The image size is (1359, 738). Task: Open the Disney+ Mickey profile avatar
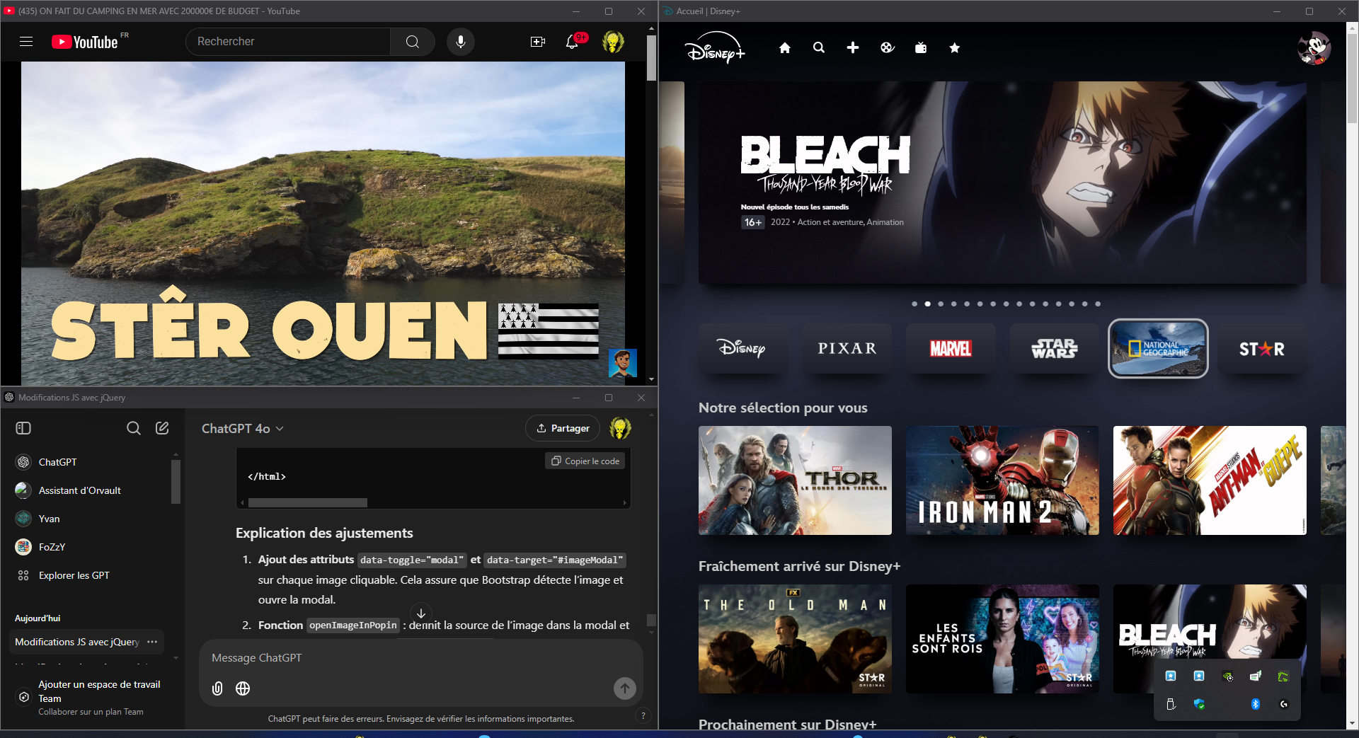point(1314,48)
